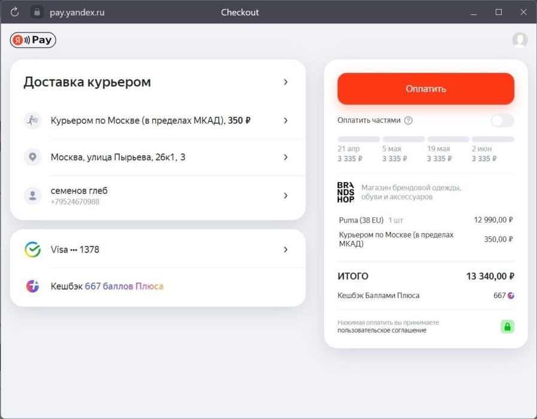Click the browser page reload icon
This screenshot has height=419, width=537.
pos(15,12)
